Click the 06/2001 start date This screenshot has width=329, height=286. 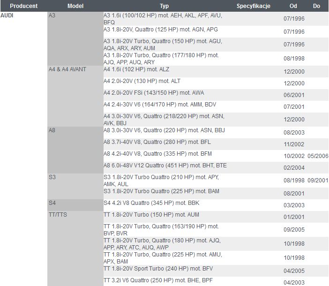pyautogui.click(x=294, y=95)
